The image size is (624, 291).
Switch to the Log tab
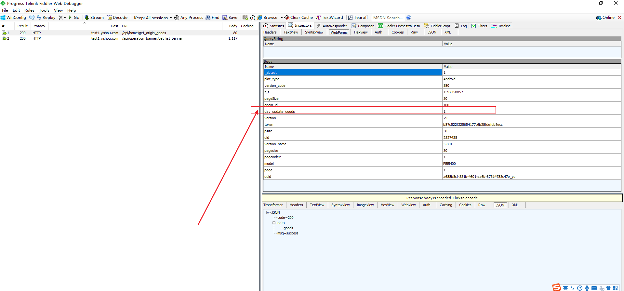click(x=461, y=26)
